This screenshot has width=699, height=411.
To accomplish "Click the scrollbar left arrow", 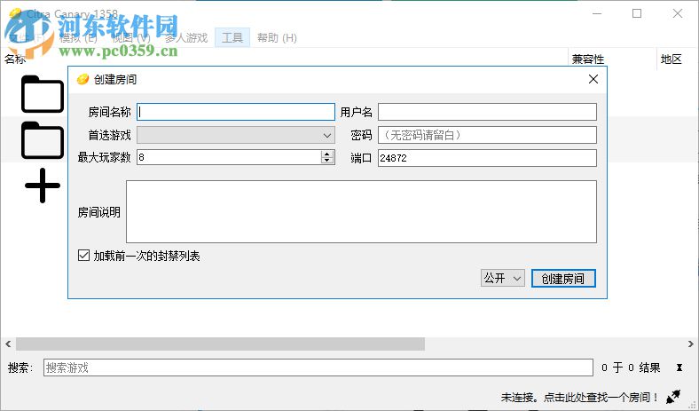I will [8, 344].
